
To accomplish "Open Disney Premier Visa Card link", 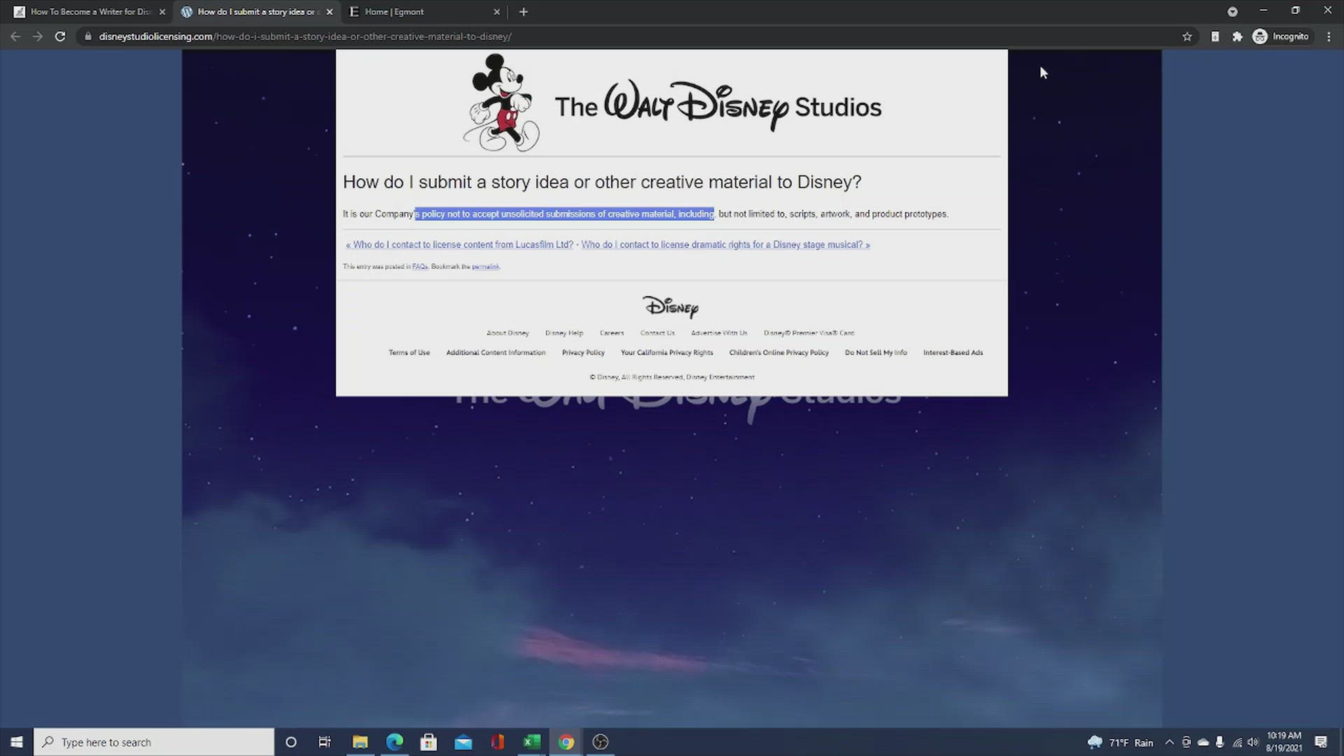I will pyautogui.click(x=809, y=333).
